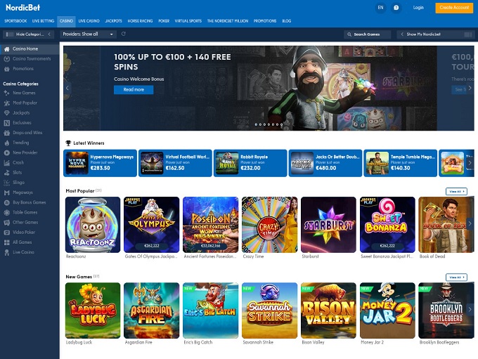Image resolution: width=478 pixels, height=359 pixels.
Task: Open help via the question mark icon
Action: click(396, 8)
